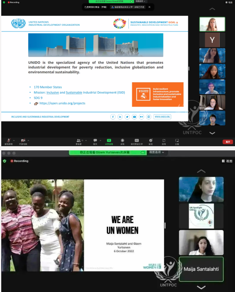Open the Reactions icon in the toolbar

(x=151, y=140)
